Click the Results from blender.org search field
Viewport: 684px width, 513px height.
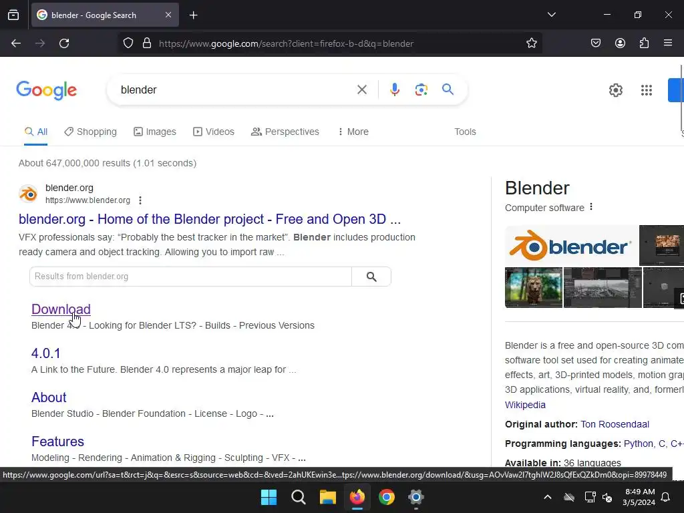tap(190, 277)
